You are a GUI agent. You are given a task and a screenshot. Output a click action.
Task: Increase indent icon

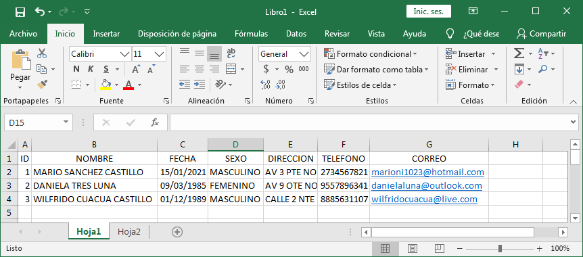point(200,85)
